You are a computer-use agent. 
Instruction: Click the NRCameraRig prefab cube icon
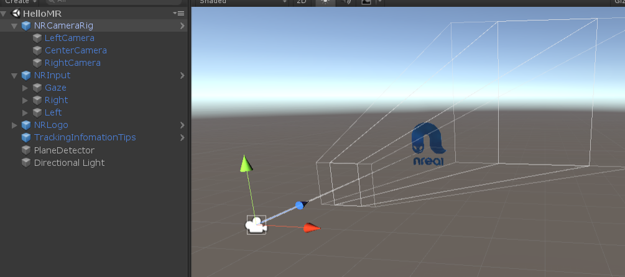click(26, 26)
